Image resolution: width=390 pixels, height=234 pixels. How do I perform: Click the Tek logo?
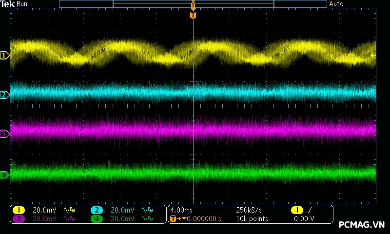point(8,4)
